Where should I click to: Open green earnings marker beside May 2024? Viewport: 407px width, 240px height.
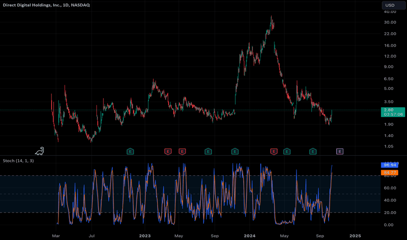tap(287, 151)
